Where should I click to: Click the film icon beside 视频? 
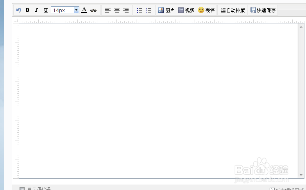click(181, 10)
